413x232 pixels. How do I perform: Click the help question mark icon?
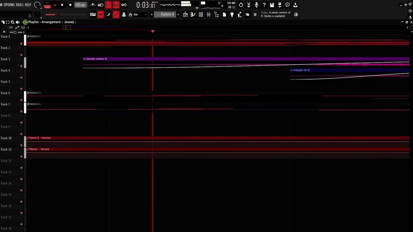click(x=264, y=5)
